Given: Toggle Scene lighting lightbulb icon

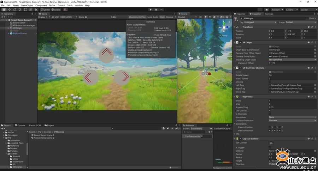Looking at the screenshot, I should point(206,17).
